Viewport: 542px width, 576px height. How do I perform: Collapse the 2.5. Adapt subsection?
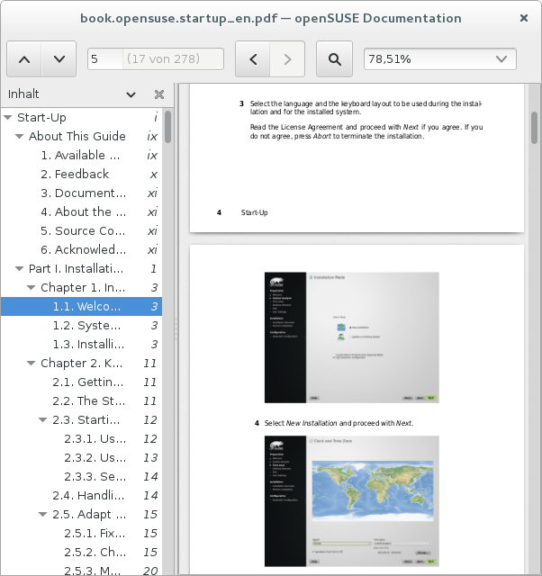43,515
